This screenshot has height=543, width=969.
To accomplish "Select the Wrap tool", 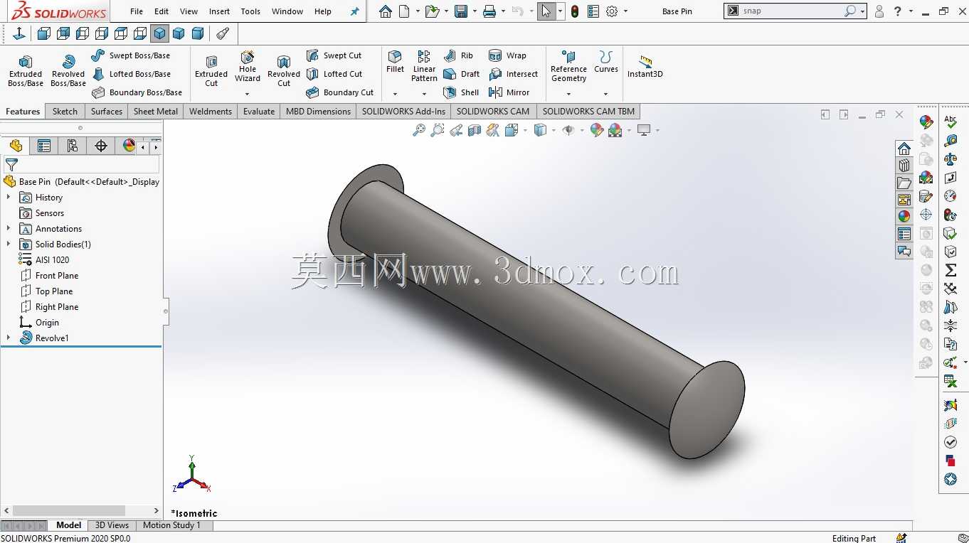I will pos(507,55).
